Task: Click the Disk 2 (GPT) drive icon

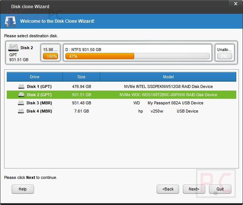Action: pos(21,95)
